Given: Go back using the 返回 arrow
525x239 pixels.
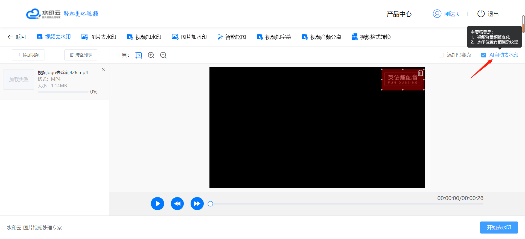Looking at the screenshot, I should [x=17, y=37].
